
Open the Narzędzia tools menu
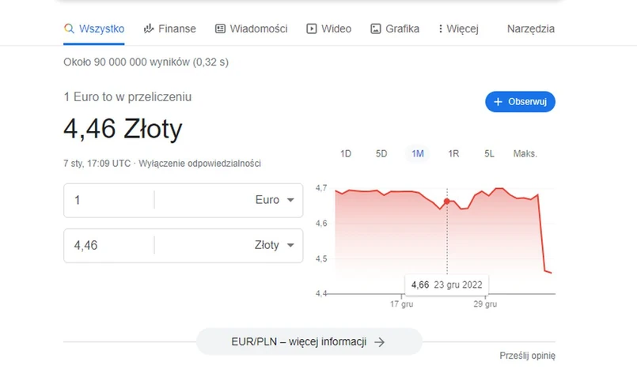click(530, 29)
